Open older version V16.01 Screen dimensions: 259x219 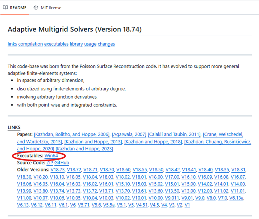click(x=106, y=184)
